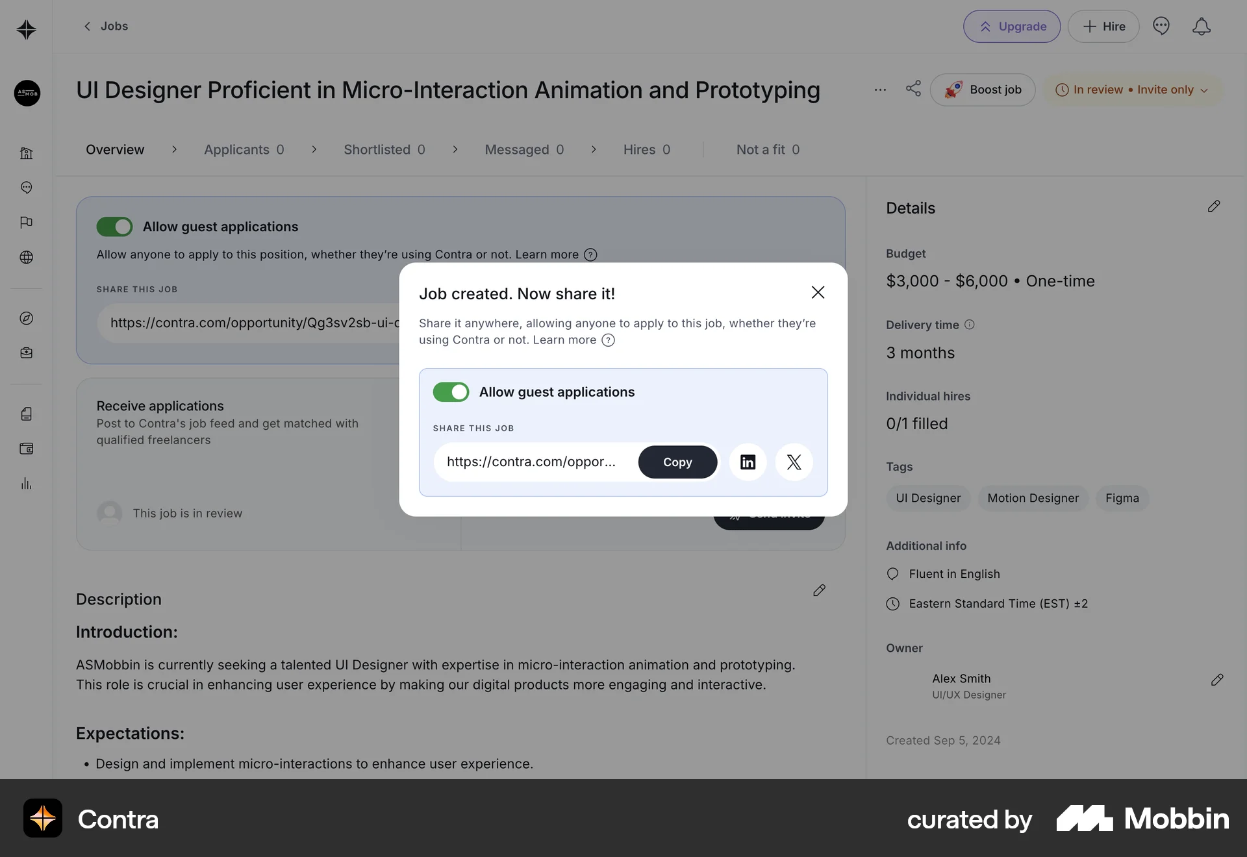
Task: Click the Upgrade button
Action: [1011, 27]
